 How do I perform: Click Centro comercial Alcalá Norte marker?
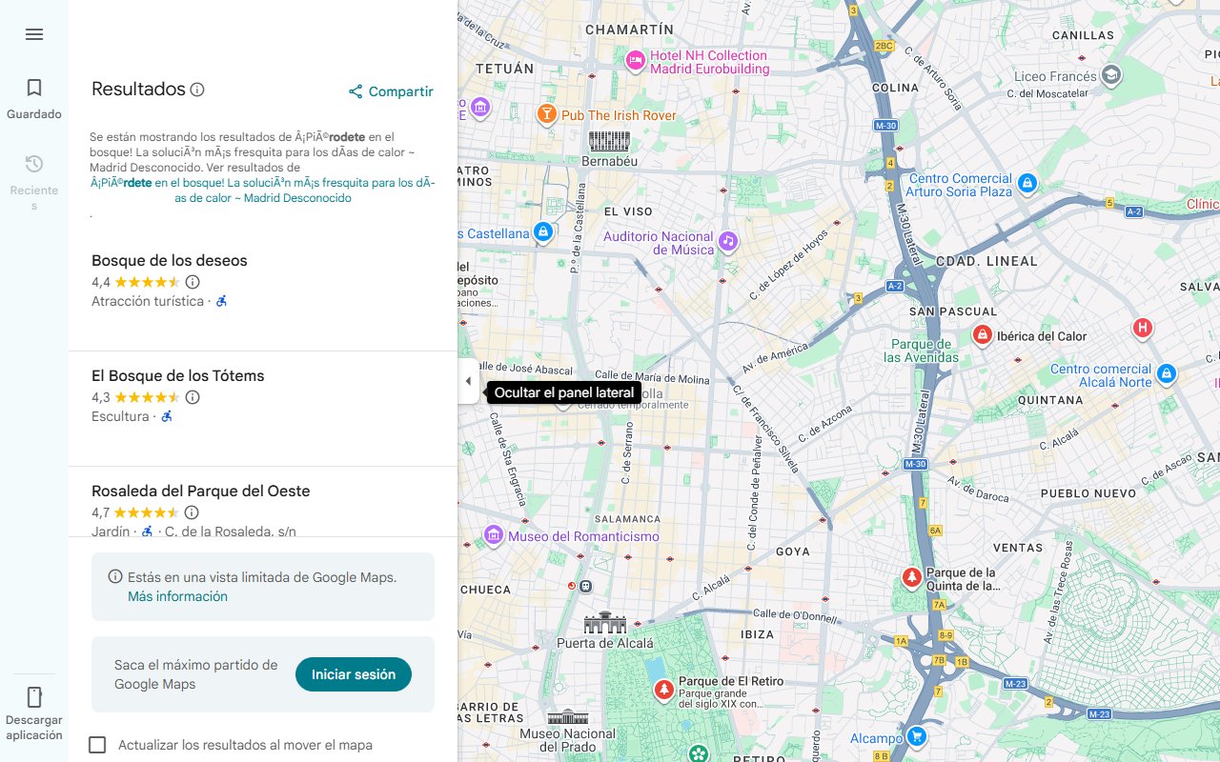point(1167,374)
